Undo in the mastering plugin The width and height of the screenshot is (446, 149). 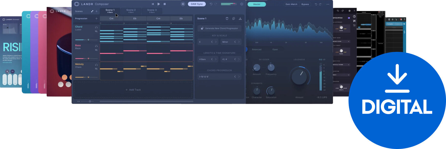316,4
